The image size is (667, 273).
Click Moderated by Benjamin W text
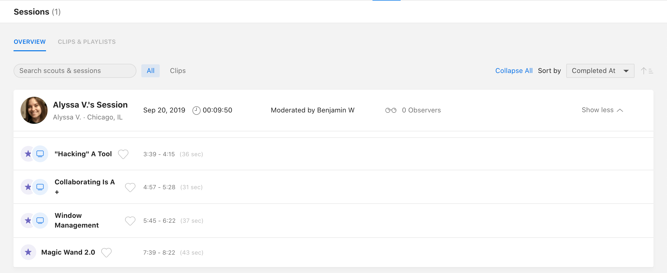pos(313,110)
